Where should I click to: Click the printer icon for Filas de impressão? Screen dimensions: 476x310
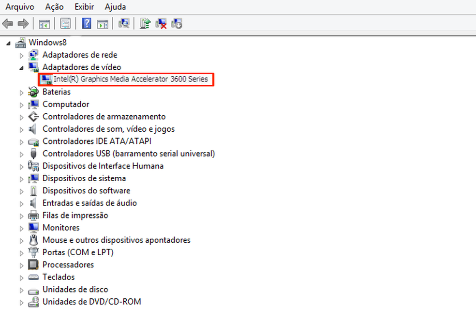click(x=33, y=215)
